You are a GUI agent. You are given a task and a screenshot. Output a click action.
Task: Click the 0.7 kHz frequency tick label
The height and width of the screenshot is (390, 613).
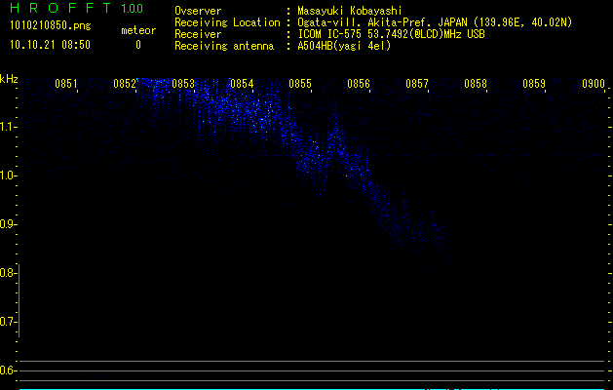click(x=7, y=322)
